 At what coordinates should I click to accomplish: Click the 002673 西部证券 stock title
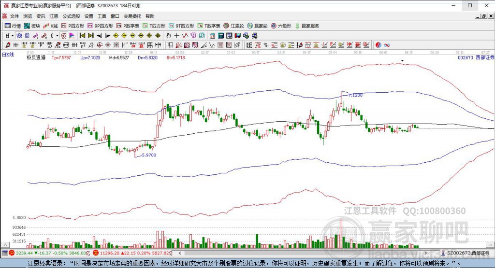476,57
